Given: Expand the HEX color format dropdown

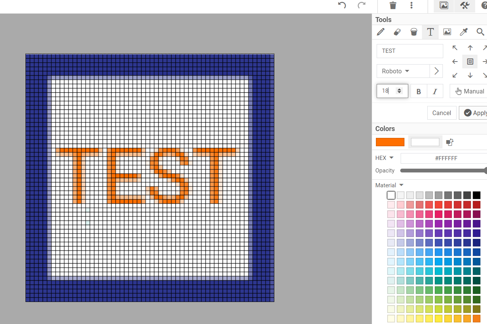Looking at the screenshot, I should 384,158.
